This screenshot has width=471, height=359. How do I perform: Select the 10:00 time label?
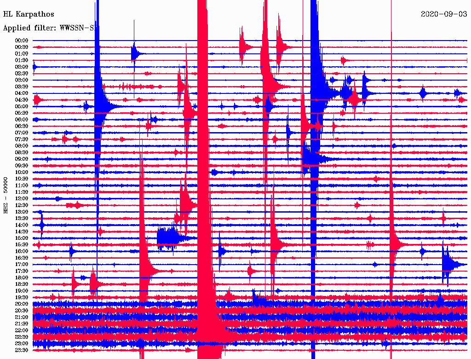22,173
